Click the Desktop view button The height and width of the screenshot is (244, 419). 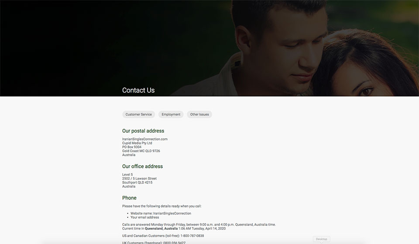321,239
